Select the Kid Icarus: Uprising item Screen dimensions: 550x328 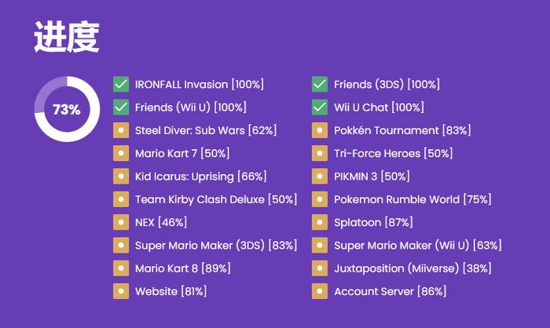(200, 176)
